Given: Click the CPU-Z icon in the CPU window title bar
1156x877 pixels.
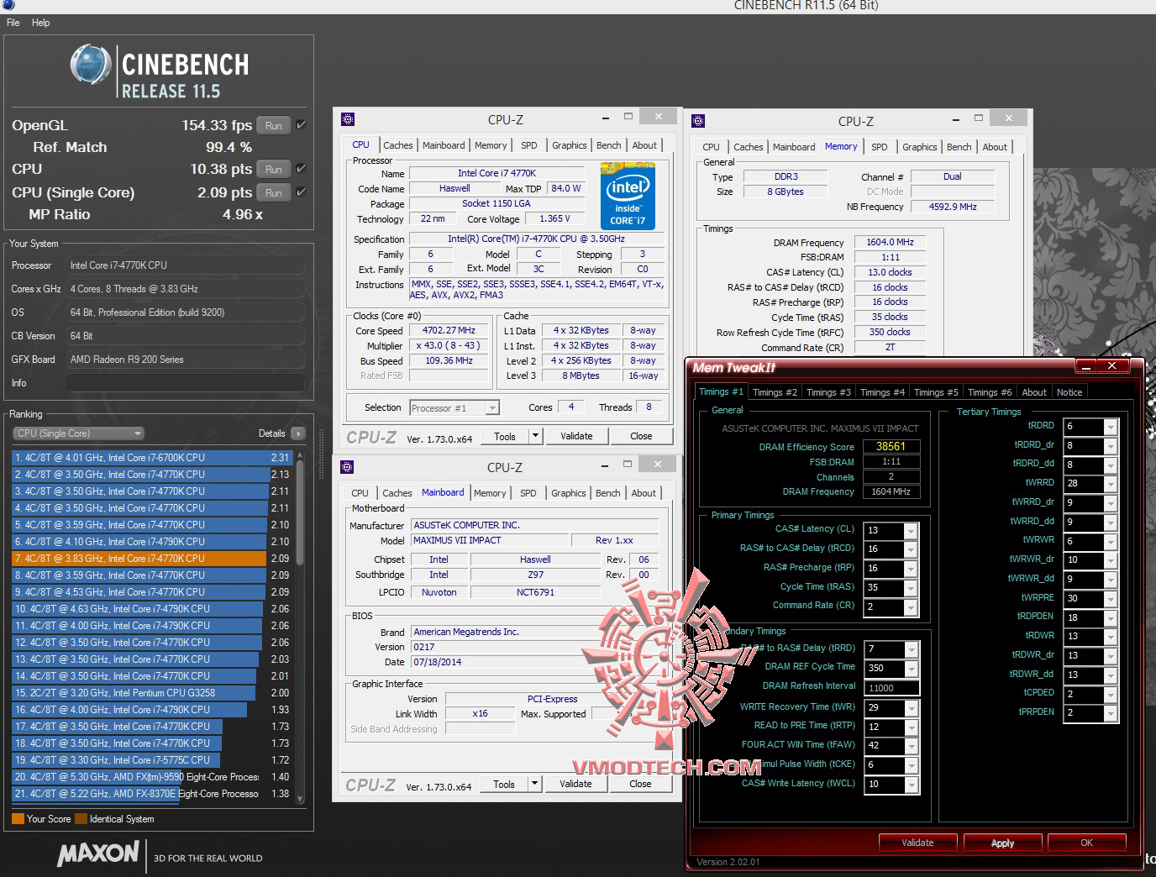Looking at the screenshot, I should point(348,119).
